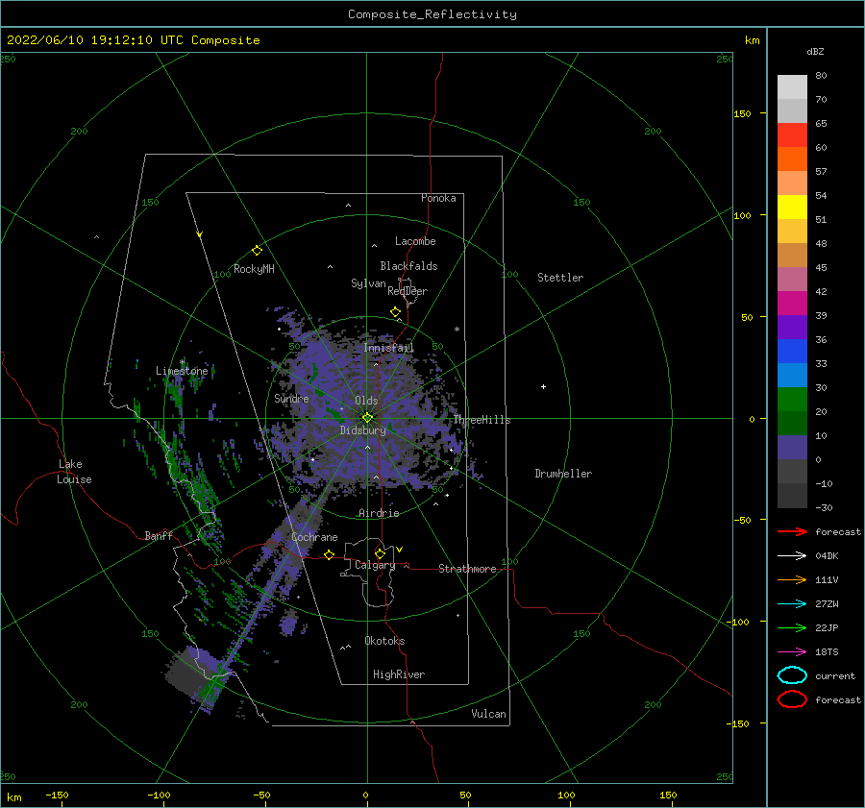865x808 pixels.
Task: Click the Calgary city label
Action: click(x=375, y=565)
